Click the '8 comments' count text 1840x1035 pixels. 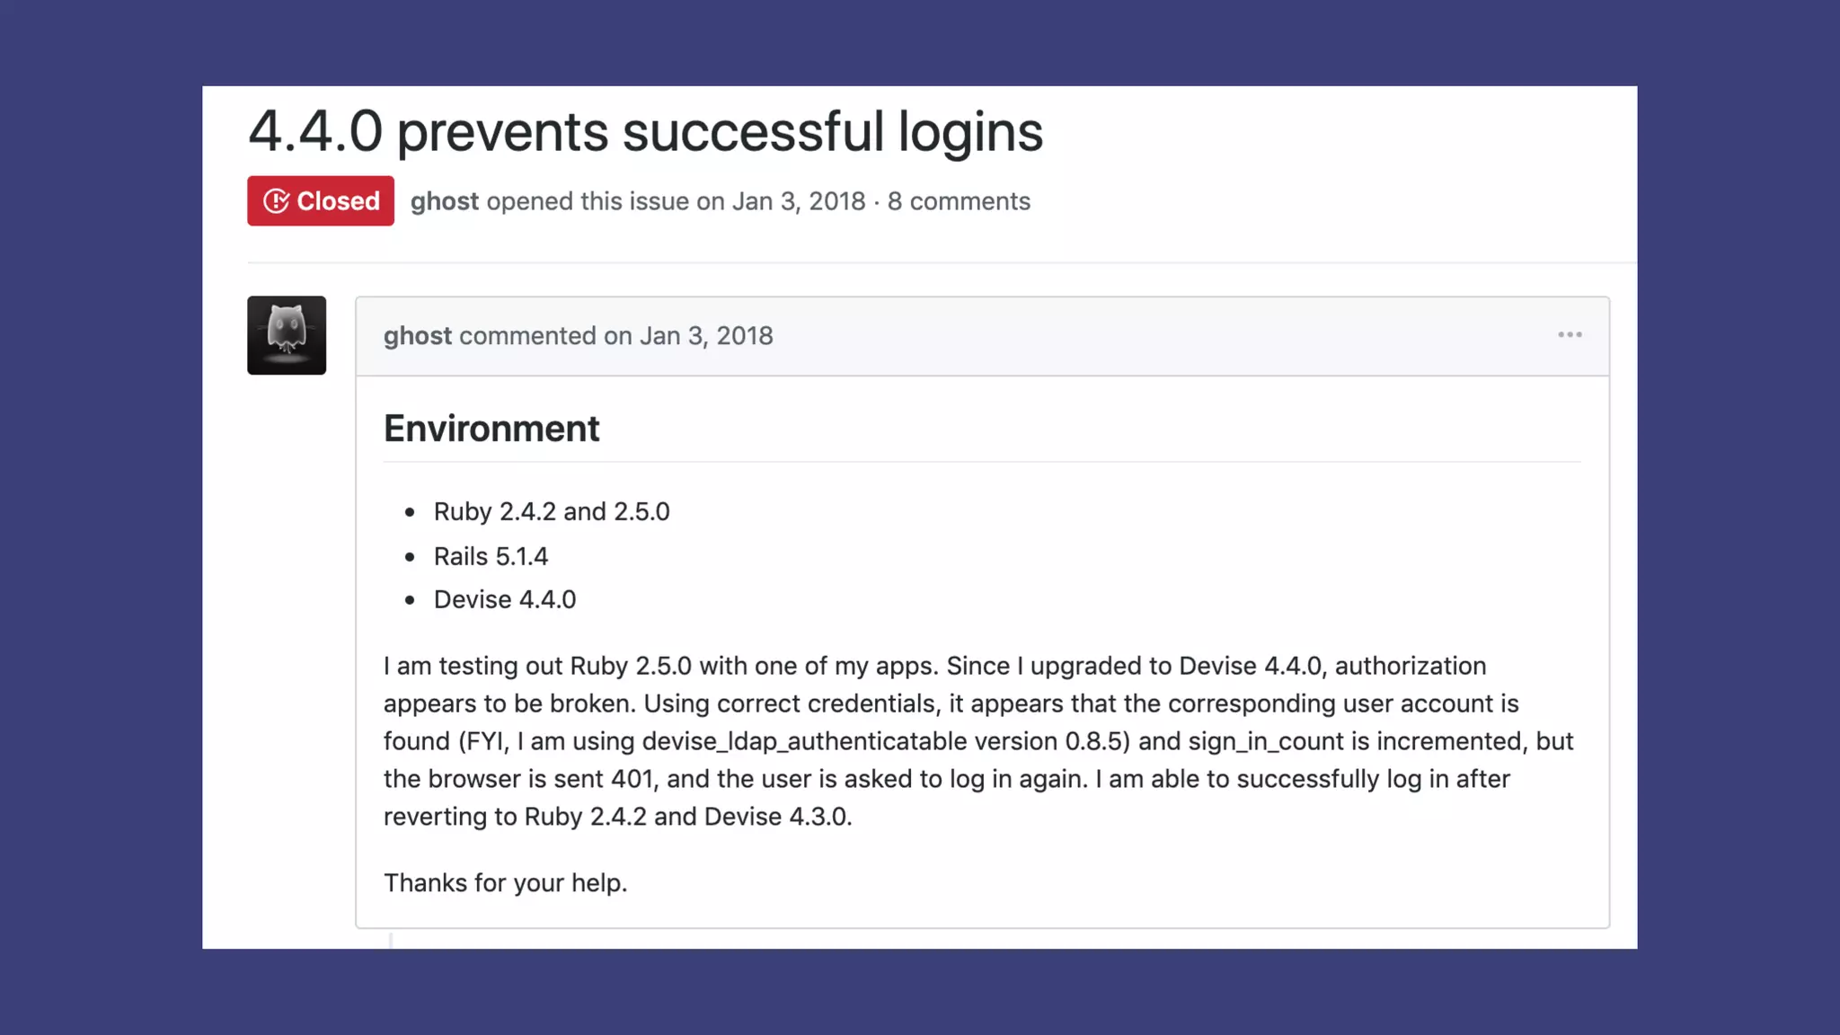[x=959, y=201]
